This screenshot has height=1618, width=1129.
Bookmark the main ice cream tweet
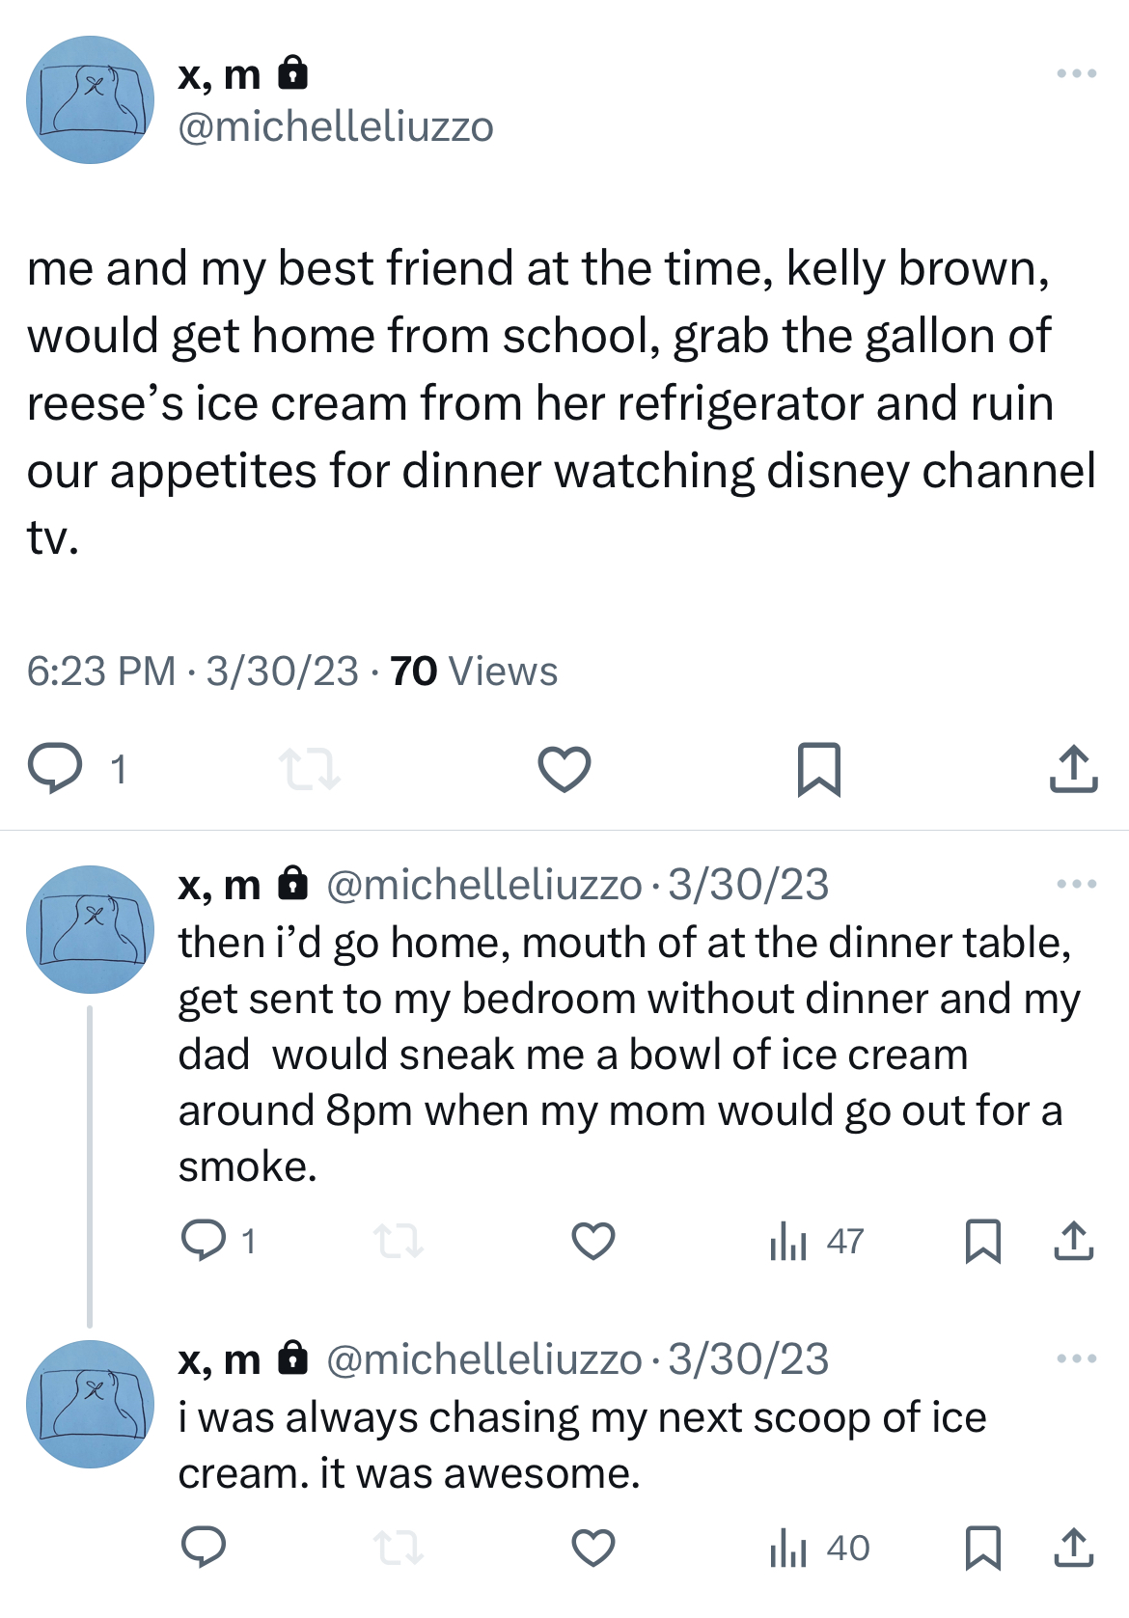pyautogui.click(x=819, y=769)
